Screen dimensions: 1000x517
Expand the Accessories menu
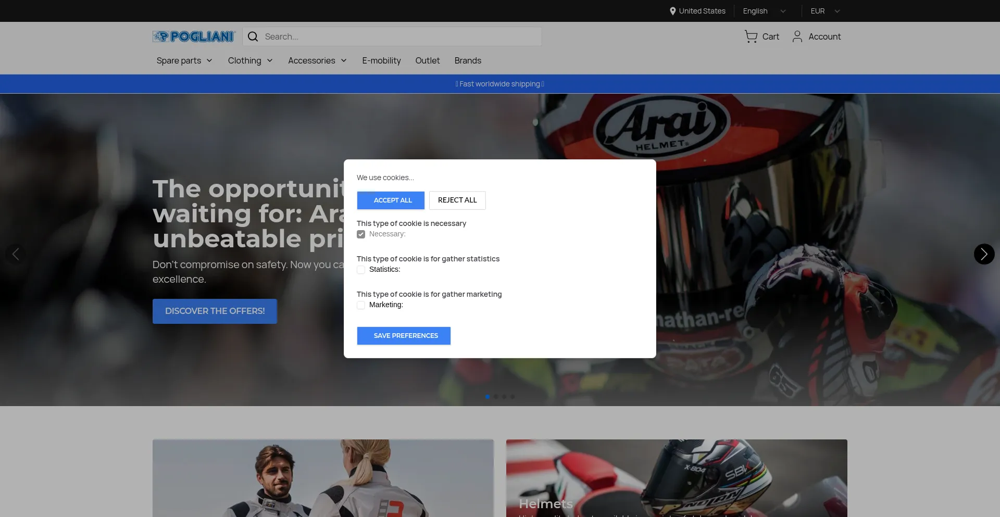click(318, 60)
